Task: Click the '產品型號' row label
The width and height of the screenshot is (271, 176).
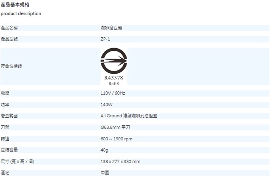Action: [9, 39]
